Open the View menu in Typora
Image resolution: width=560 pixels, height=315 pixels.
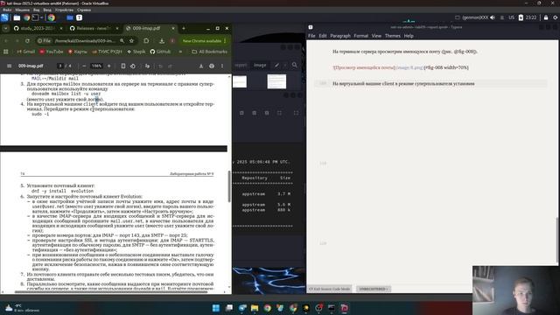(x=376, y=36)
